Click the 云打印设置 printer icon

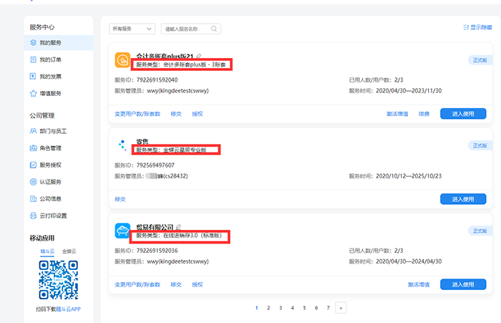[33, 216]
